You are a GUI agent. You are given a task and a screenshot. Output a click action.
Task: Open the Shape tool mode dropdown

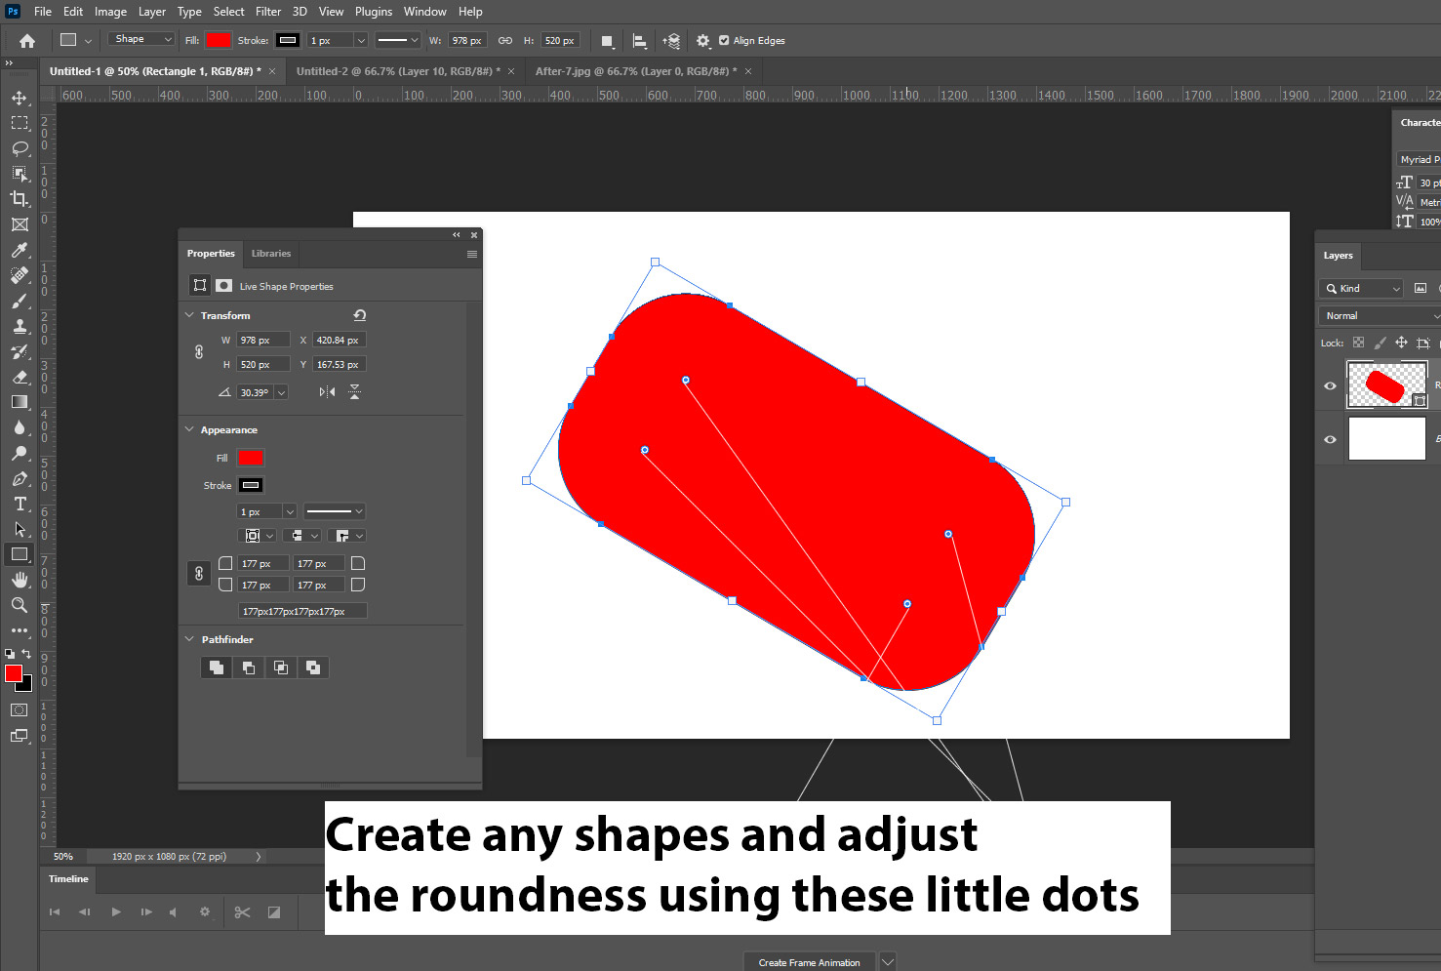click(x=142, y=40)
